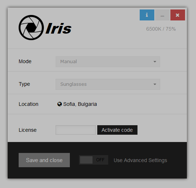Click the Use Advanced Settings label
This screenshot has width=196, height=188.
tap(140, 160)
